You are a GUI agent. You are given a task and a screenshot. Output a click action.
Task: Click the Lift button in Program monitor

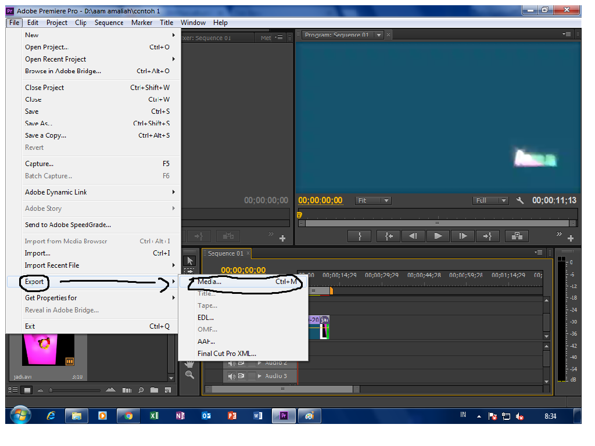pos(517,236)
